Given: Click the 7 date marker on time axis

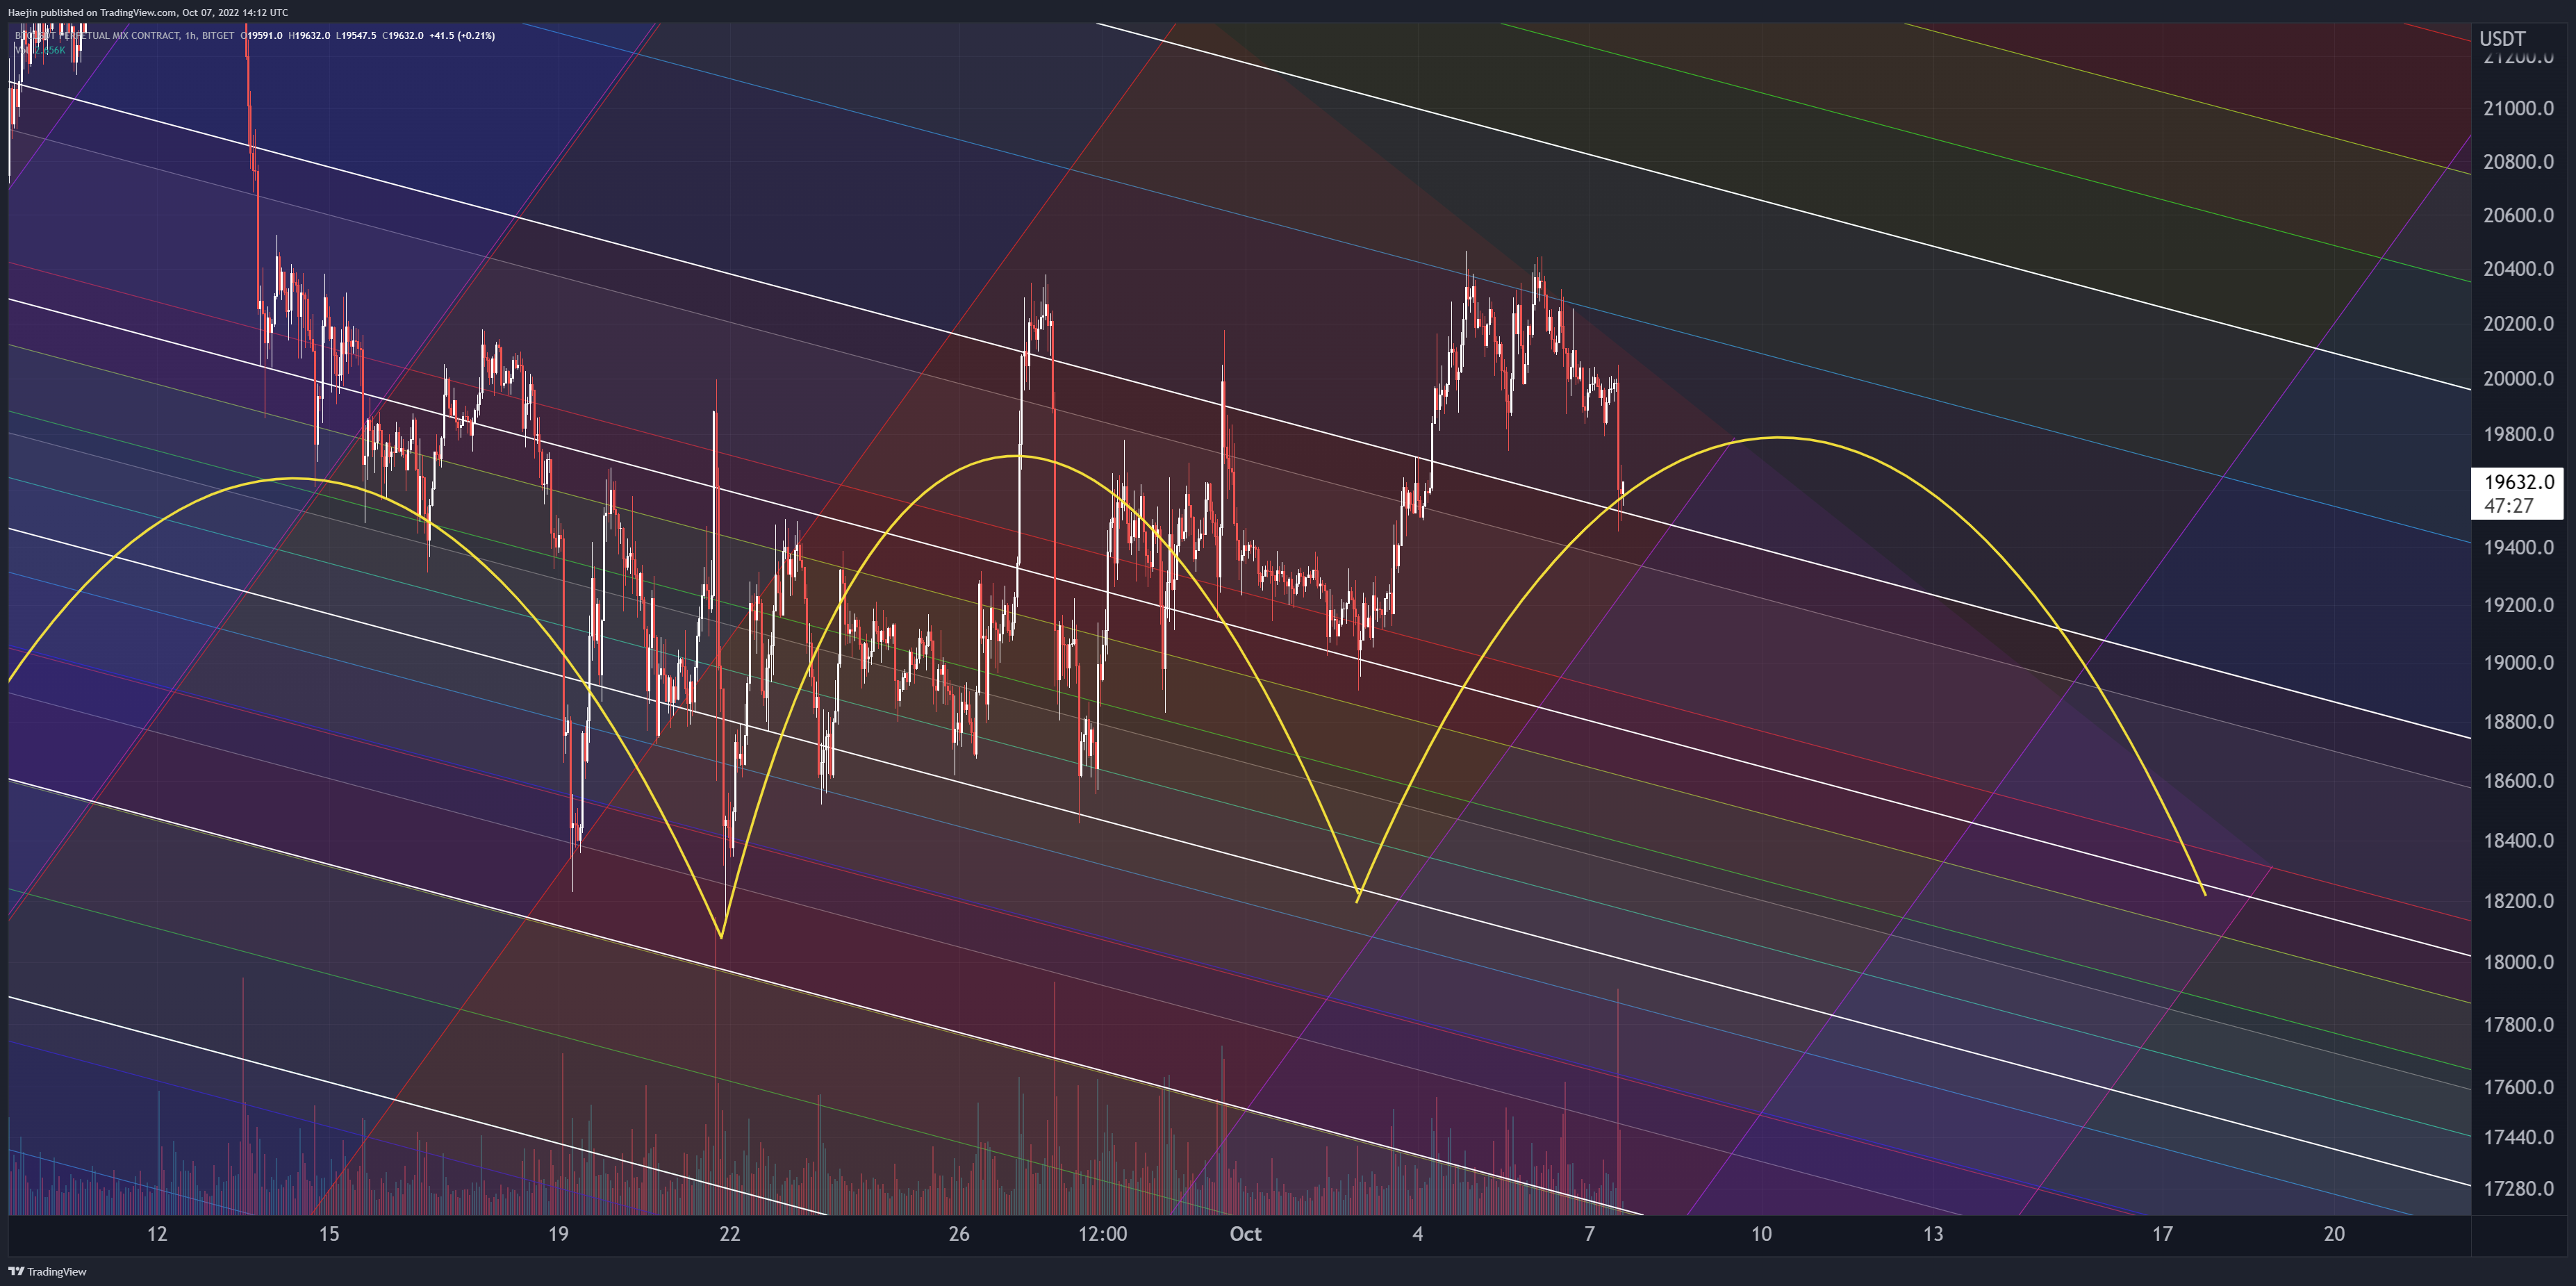Looking at the screenshot, I should point(1589,1234).
